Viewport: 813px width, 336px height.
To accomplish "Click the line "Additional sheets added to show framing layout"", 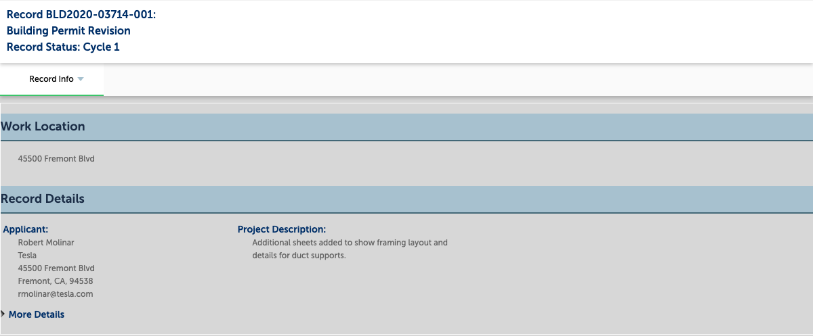I will click(350, 243).
